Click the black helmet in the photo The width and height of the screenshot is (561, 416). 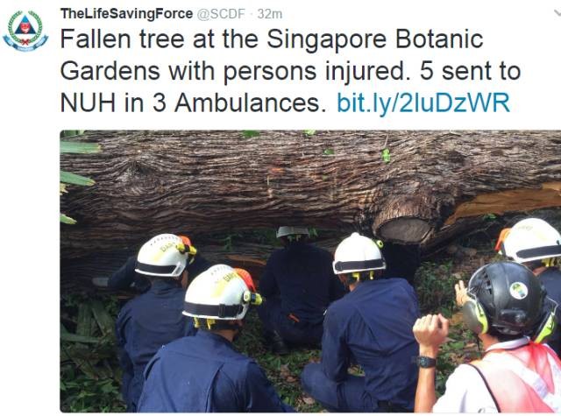point(508,299)
